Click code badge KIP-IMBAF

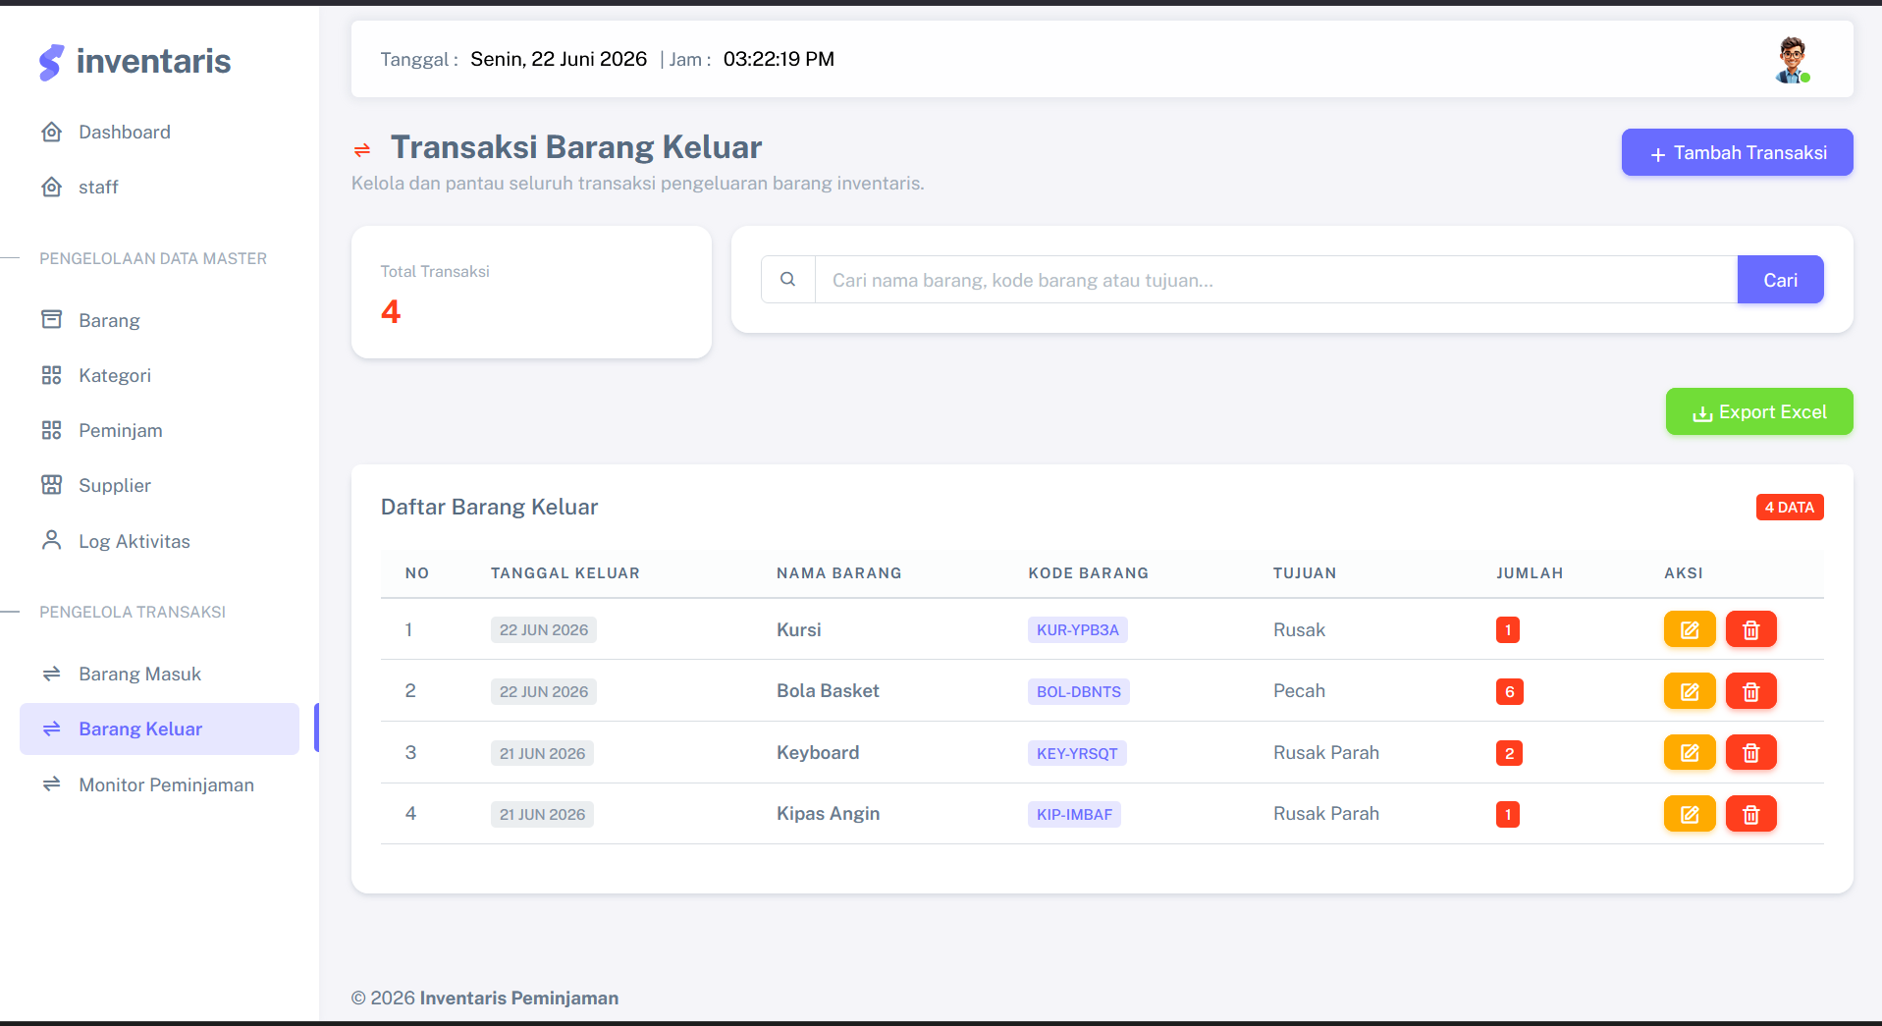[x=1074, y=815]
